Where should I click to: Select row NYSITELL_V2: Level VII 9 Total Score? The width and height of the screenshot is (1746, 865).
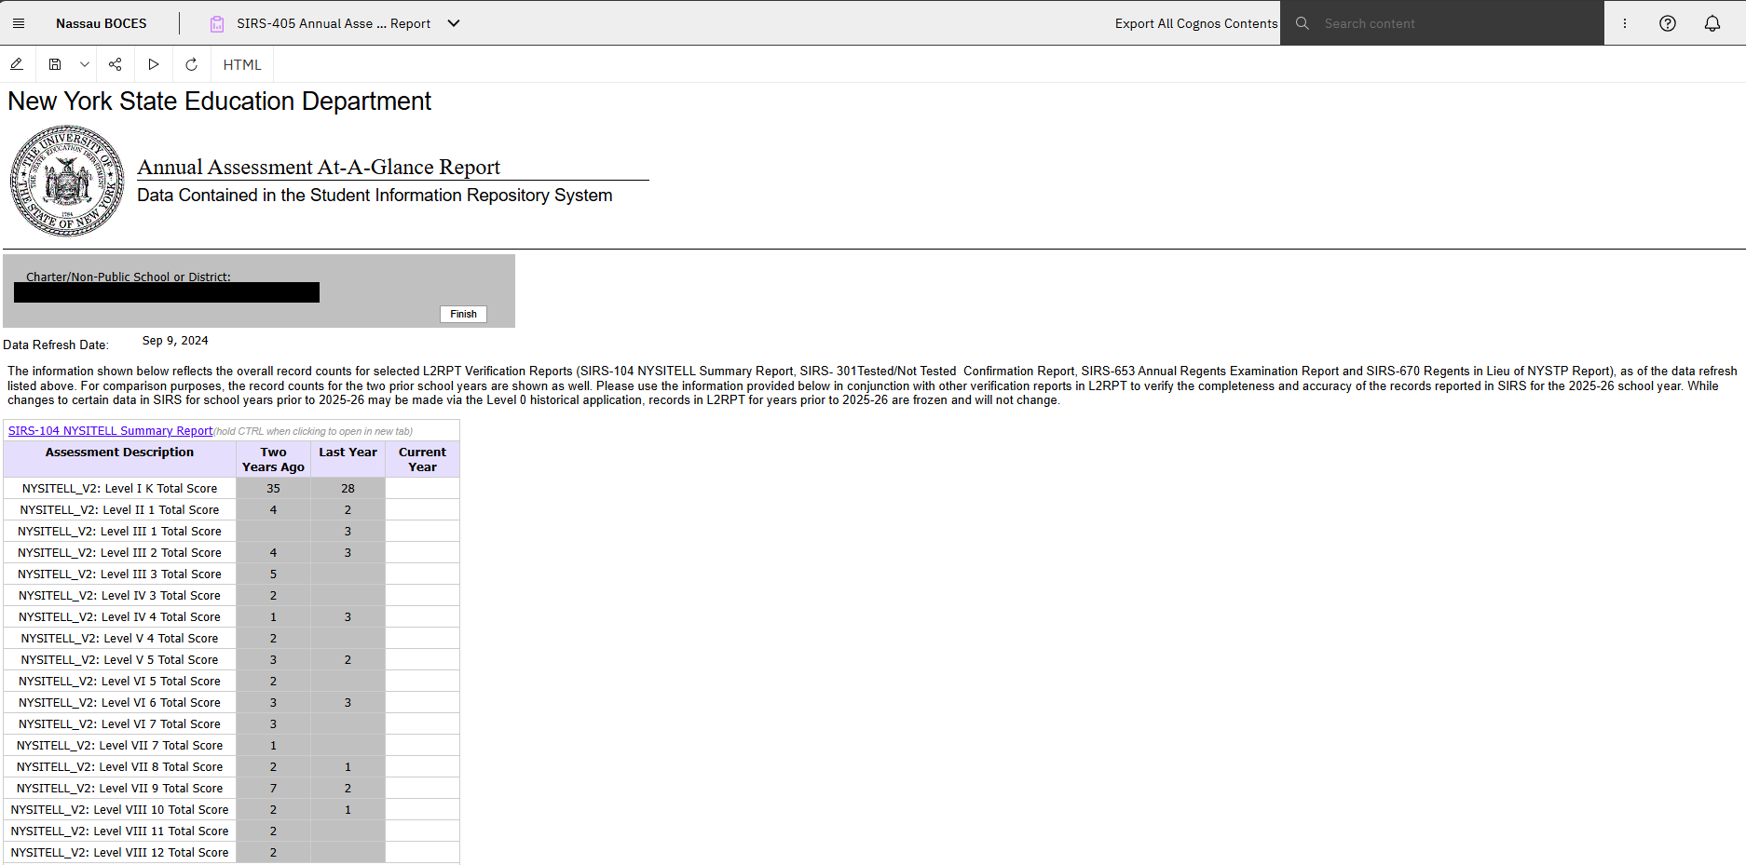231,788
